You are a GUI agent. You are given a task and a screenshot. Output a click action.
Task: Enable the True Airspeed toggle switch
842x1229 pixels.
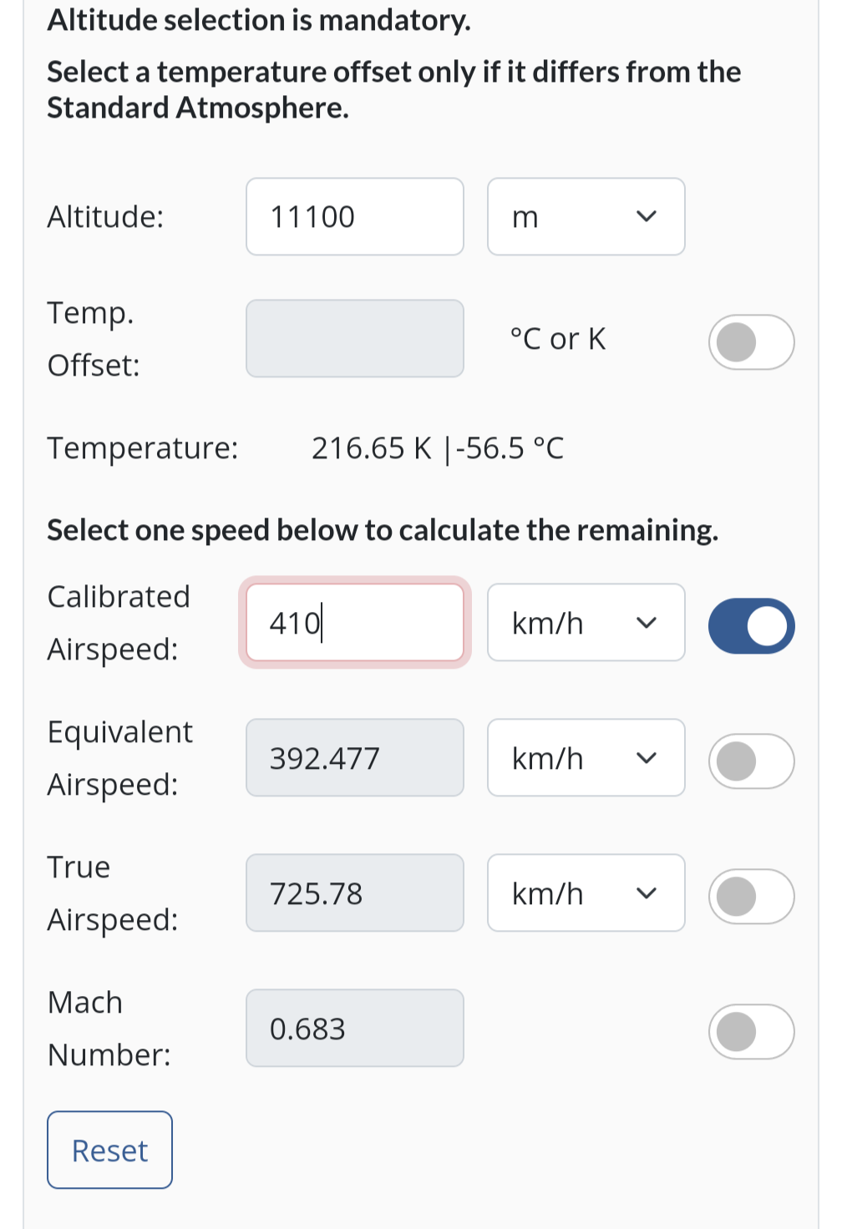pos(752,897)
